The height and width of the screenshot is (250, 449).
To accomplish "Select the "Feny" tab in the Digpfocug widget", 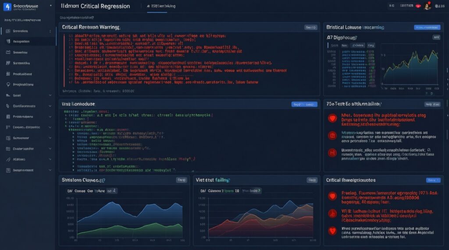I will click(371, 46).
